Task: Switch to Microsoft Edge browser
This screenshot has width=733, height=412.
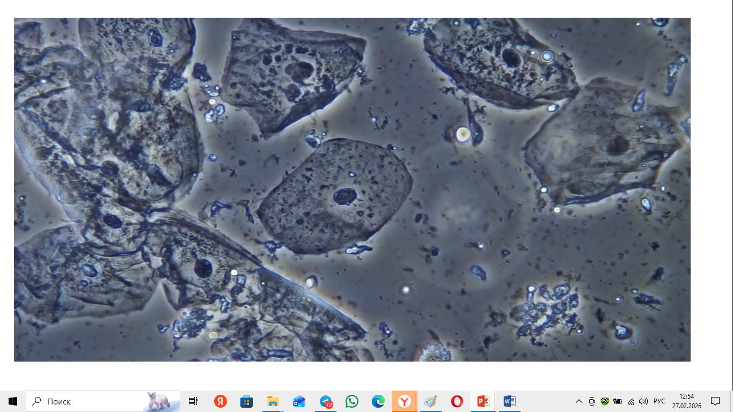Action: [378, 401]
